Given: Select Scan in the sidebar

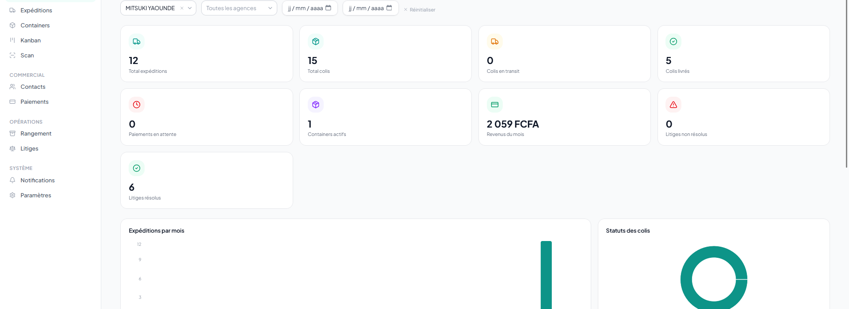Looking at the screenshot, I should coord(27,55).
